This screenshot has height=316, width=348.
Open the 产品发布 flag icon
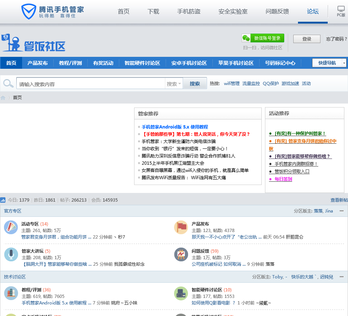181,227
